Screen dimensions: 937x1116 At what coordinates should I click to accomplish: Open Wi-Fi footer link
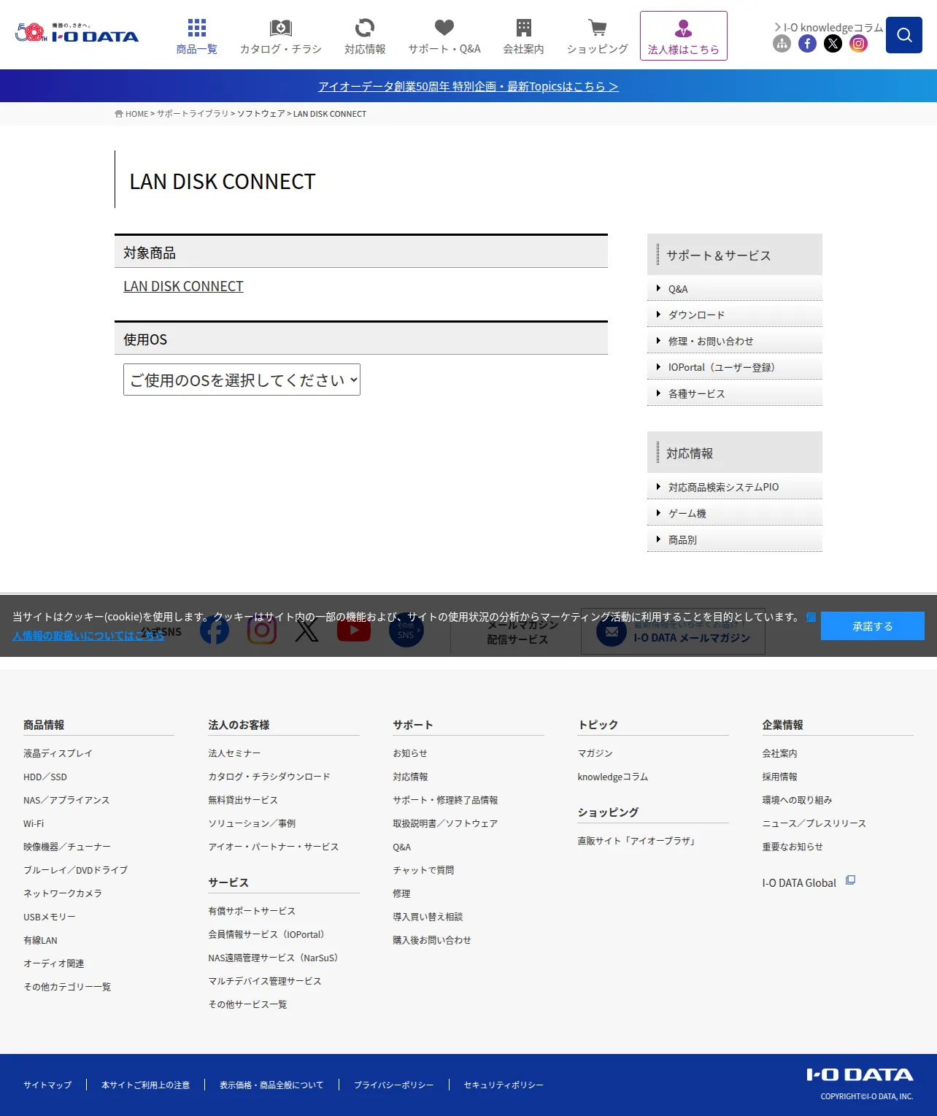(34, 823)
